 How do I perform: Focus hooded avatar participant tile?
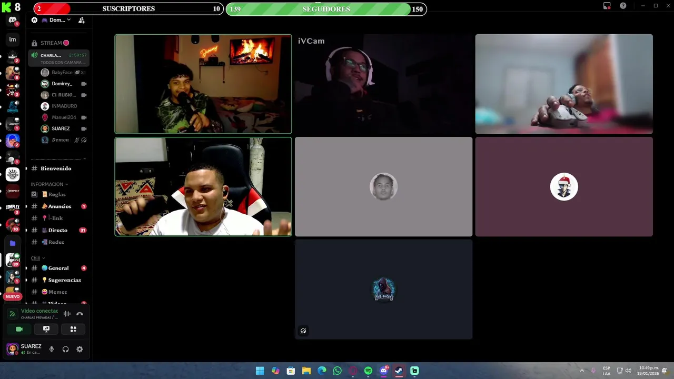point(383,290)
